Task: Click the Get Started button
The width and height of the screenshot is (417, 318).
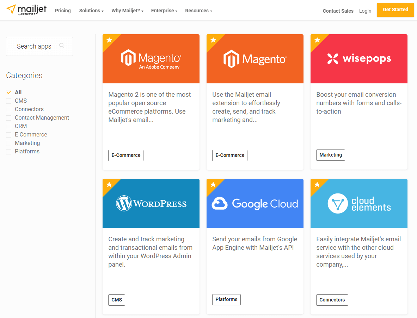Action: pyautogui.click(x=395, y=10)
